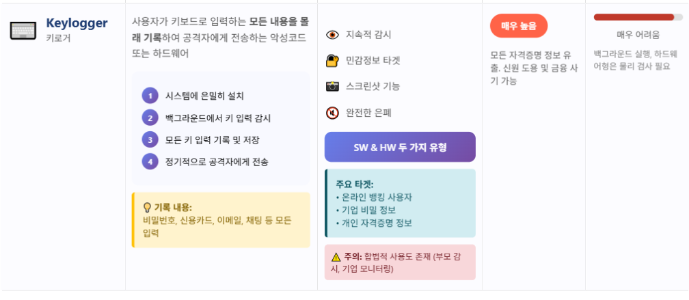Click step number 3 circle badge
The image size is (689, 300).
click(150, 139)
